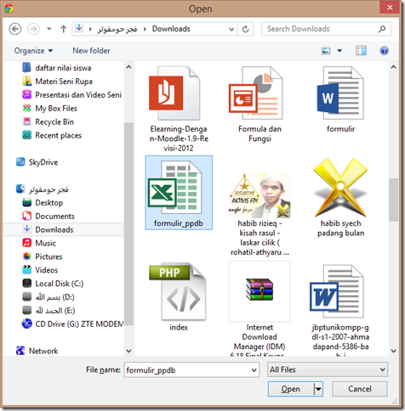Image resolution: width=405 pixels, height=411 pixels.
Task: Click the user folder name in the address bar
Action: pyautogui.click(x=117, y=29)
